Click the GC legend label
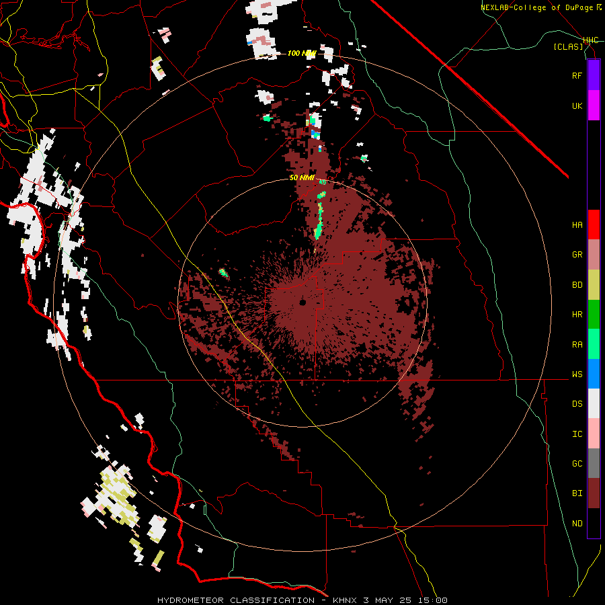Viewport: 605px width, 605px height. pyautogui.click(x=577, y=463)
